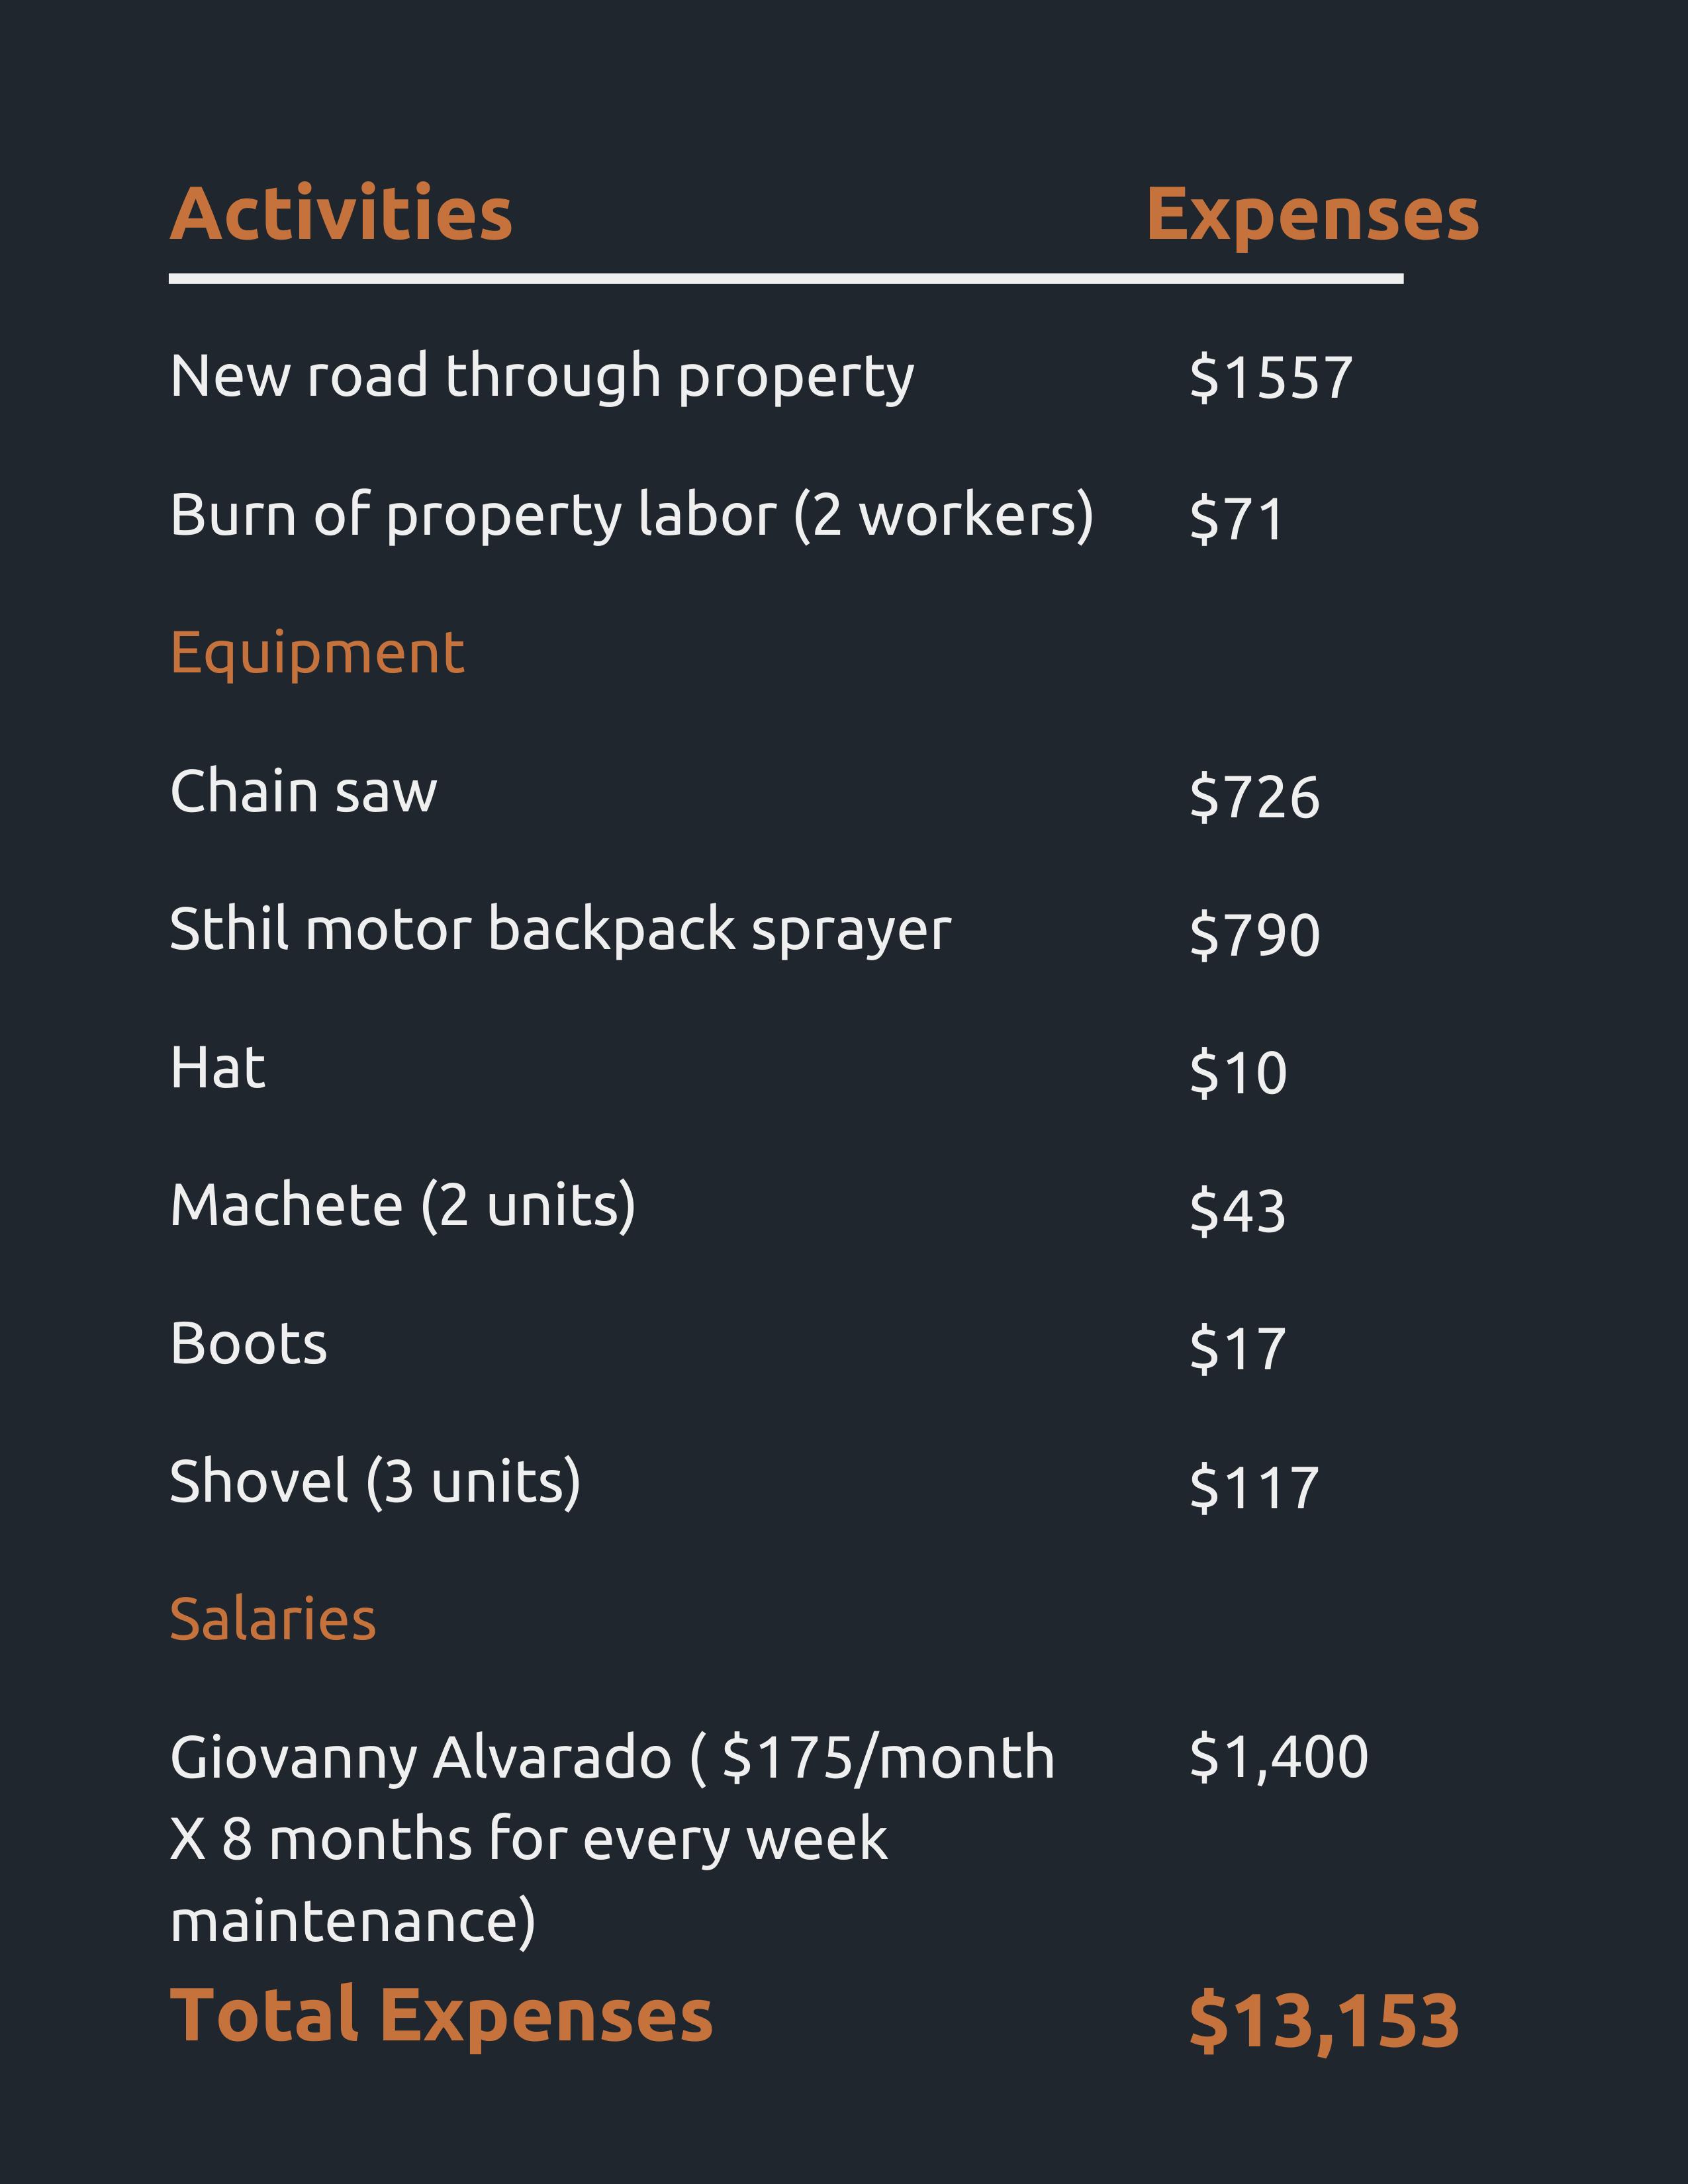This screenshot has height=2184, width=1688.
Task: Click the $726 chain saw price
Action: [1255, 797]
